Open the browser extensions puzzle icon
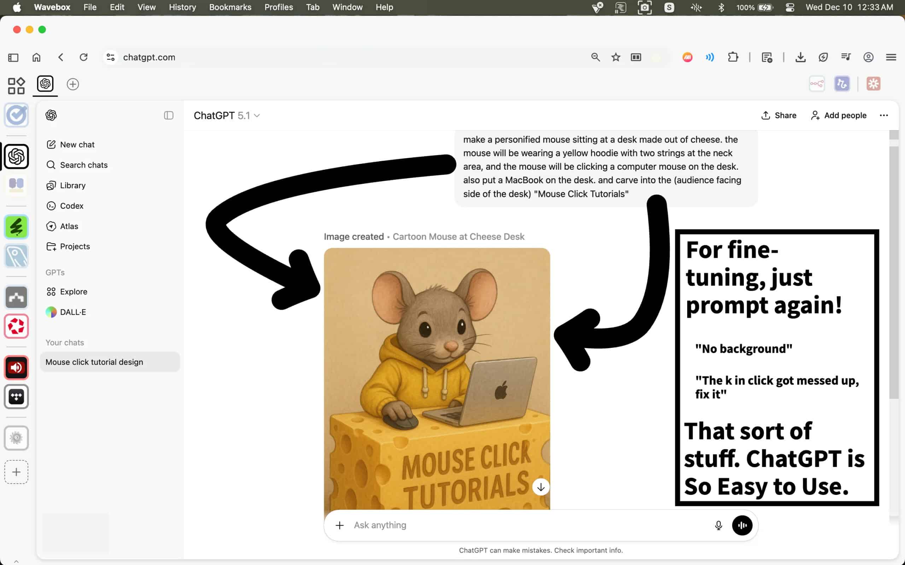 [733, 57]
